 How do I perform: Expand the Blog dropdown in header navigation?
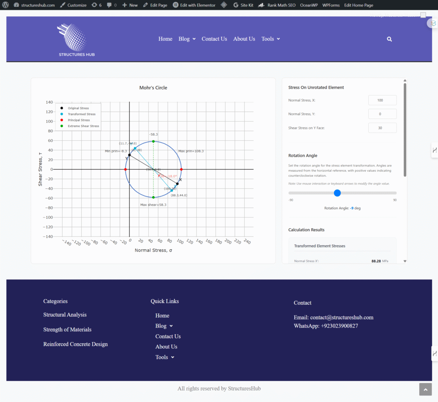[x=187, y=39]
